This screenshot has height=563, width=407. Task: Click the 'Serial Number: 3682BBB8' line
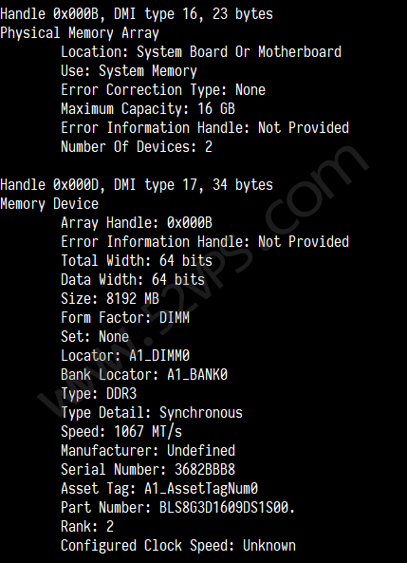pos(148,470)
